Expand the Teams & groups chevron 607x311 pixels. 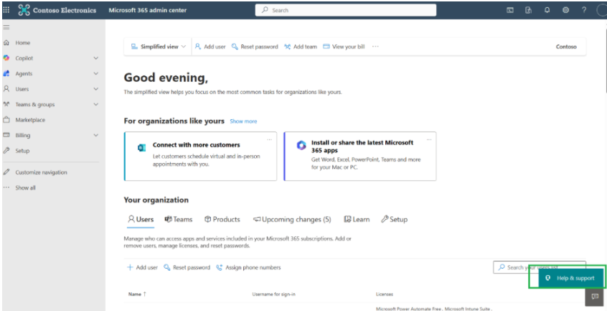[96, 105]
